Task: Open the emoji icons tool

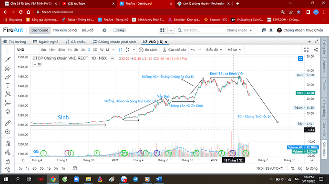Action: point(8,112)
